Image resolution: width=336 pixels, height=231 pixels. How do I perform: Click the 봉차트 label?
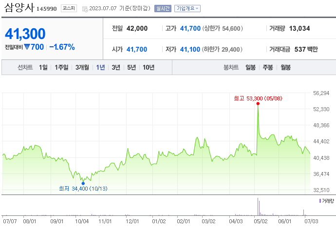(231, 67)
